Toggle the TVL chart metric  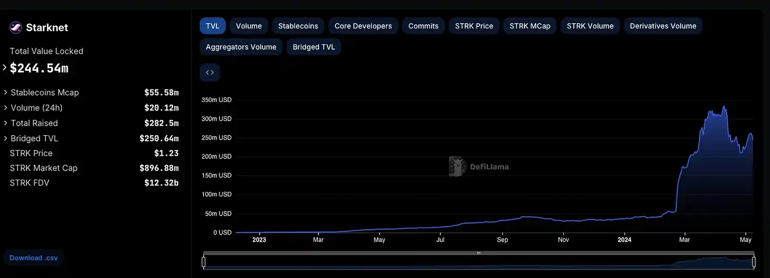(213, 26)
